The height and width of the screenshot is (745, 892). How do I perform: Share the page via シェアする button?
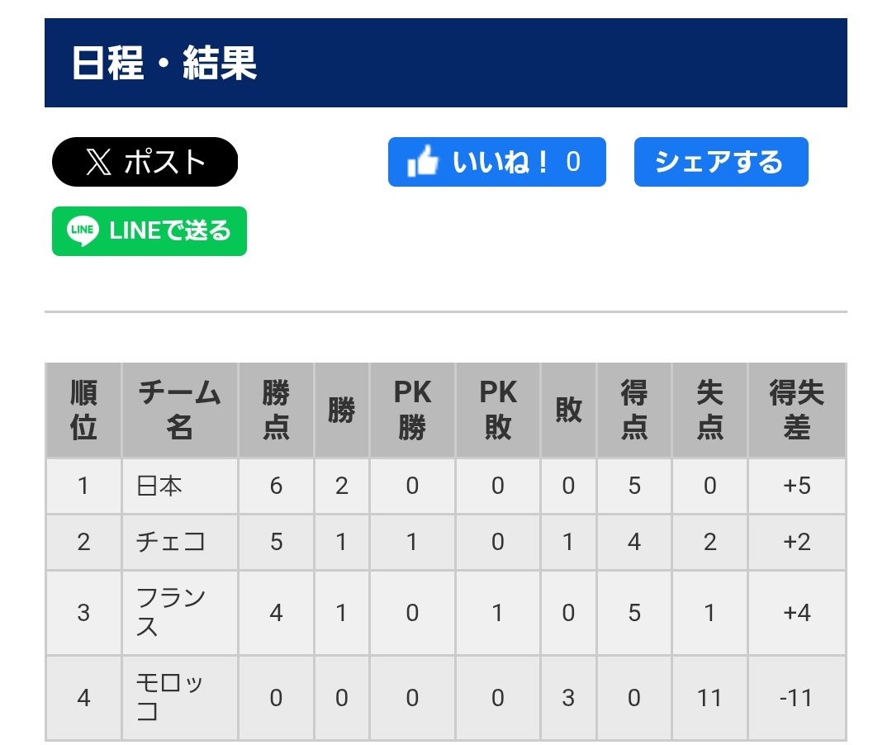[x=721, y=162]
